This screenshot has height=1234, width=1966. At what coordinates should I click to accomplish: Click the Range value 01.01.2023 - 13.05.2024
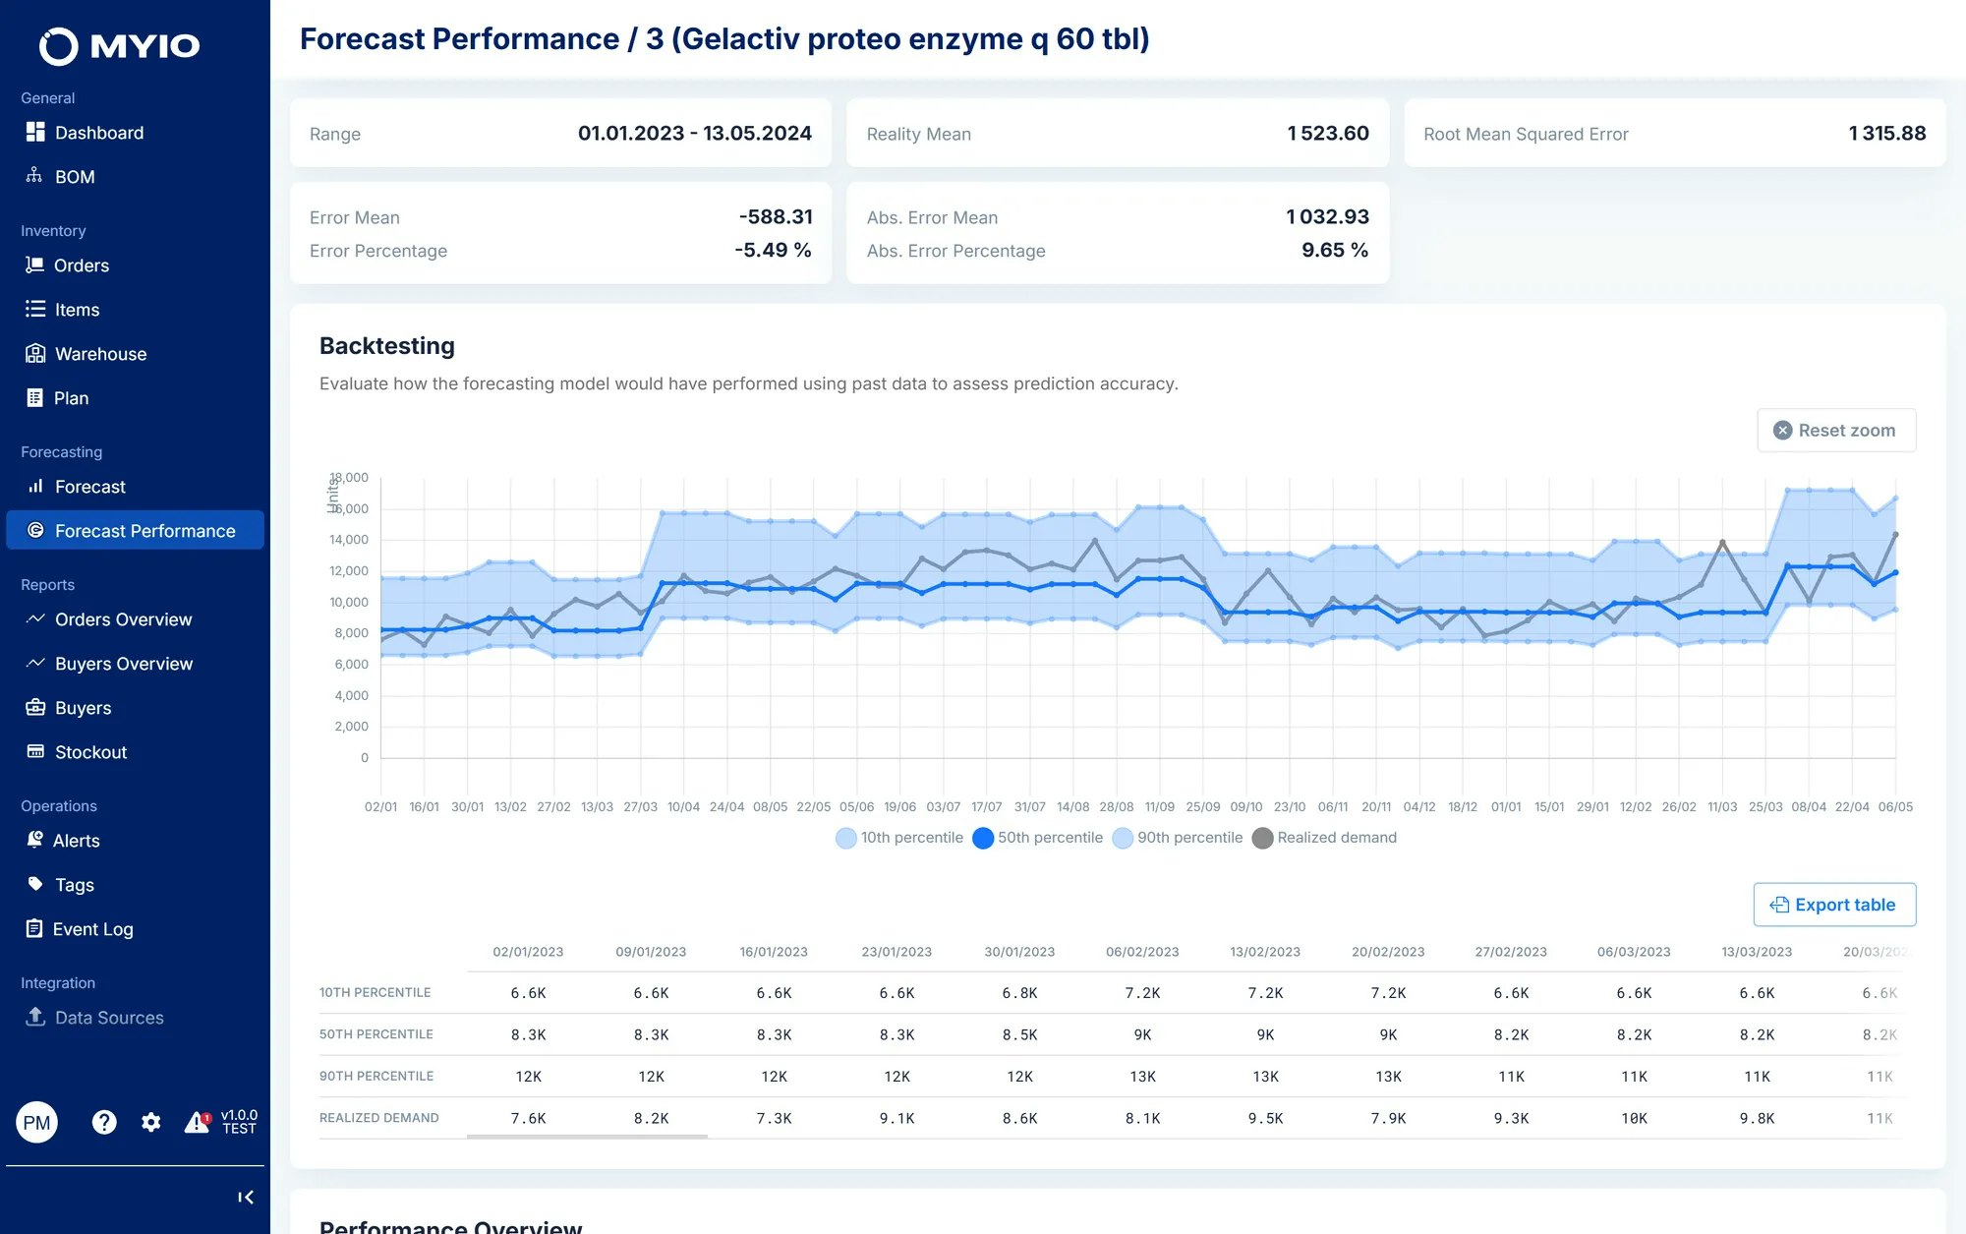694,133
